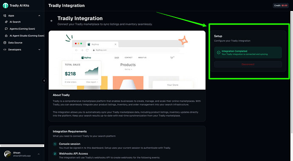Click the AI Agent Studio robot icon
Image resolution: width=293 pixels, height=161 pixels.
6,36
